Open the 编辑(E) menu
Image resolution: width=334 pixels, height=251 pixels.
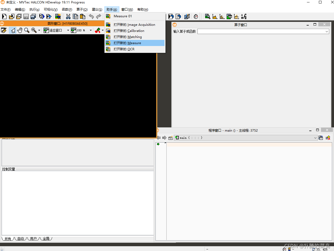(20, 10)
